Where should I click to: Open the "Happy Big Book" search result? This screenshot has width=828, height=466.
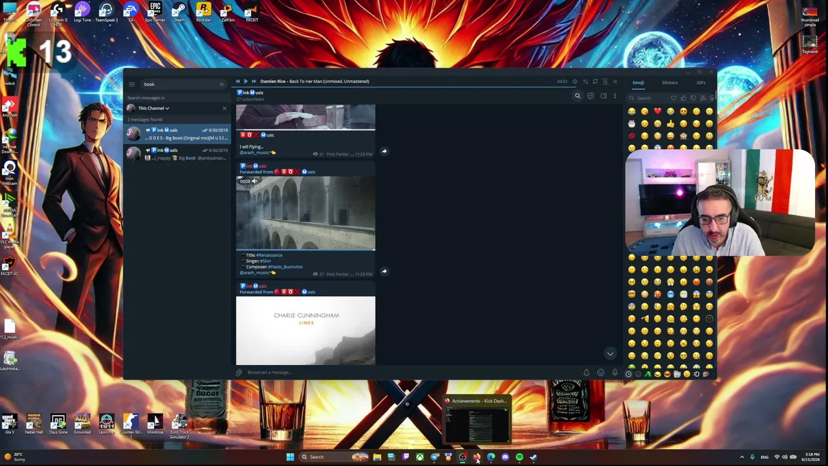(x=177, y=154)
